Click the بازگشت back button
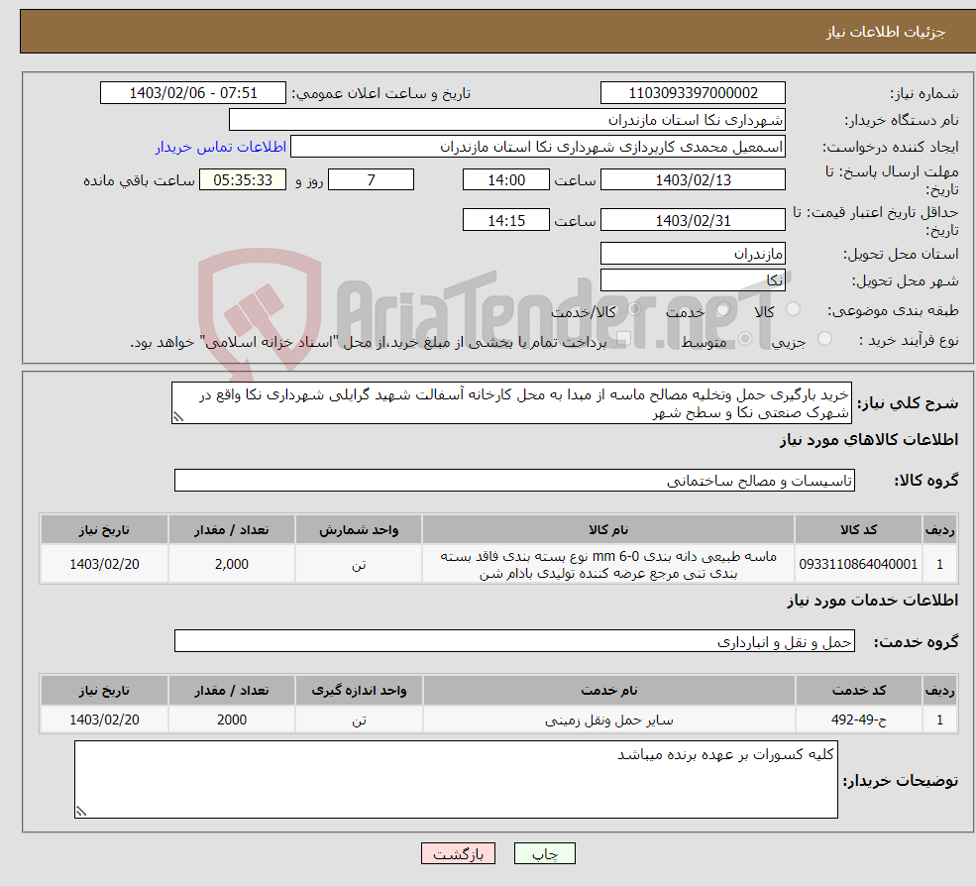The width and height of the screenshot is (976, 886). pyautogui.click(x=458, y=853)
